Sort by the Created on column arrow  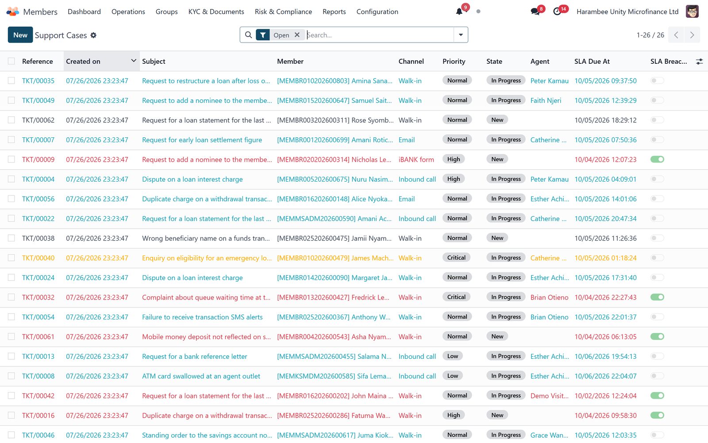tap(134, 61)
